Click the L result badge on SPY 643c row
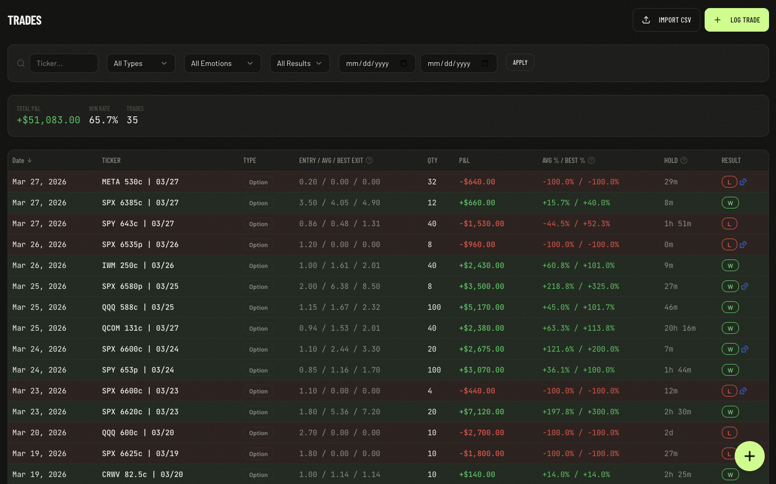 (x=729, y=224)
